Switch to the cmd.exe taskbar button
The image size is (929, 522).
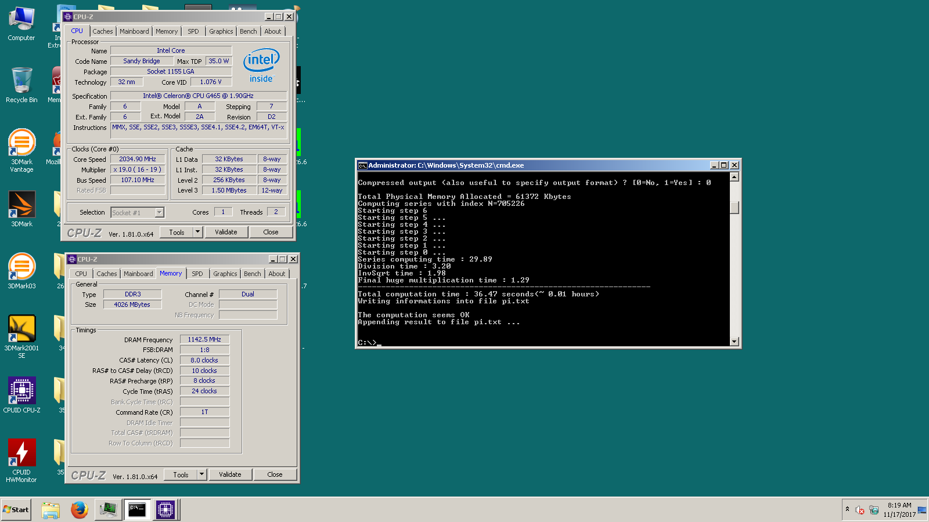(138, 510)
